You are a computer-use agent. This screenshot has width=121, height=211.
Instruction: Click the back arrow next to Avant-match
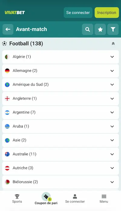8,29
